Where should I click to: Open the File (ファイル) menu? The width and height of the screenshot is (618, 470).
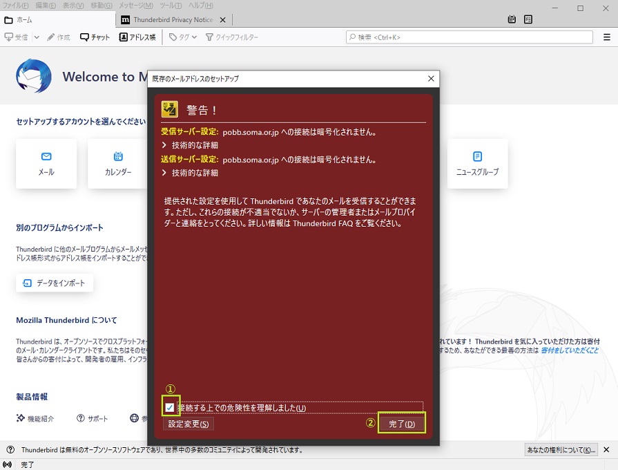[x=15, y=5]
